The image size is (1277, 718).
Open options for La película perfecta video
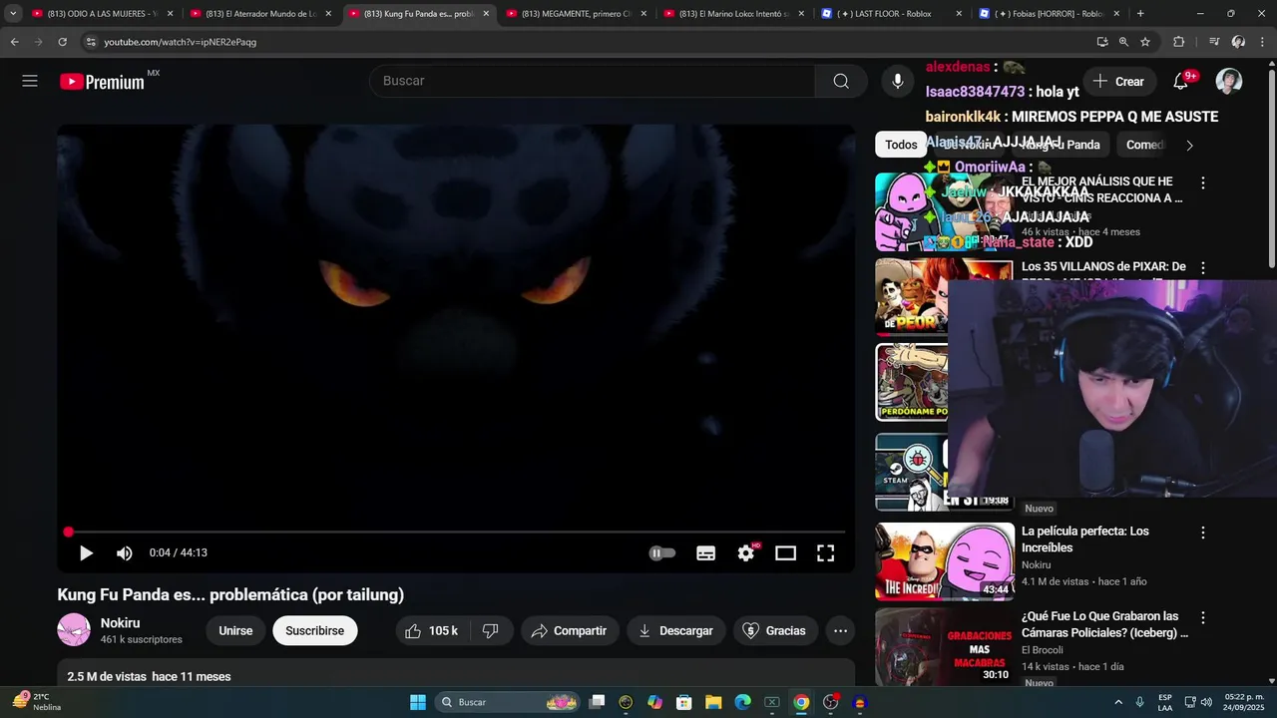pyautogui.click(x=1203, y=534)
